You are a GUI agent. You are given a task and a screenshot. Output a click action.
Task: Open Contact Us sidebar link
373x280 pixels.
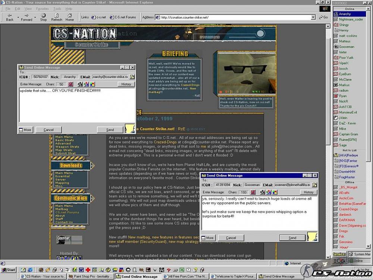(64, 222)
